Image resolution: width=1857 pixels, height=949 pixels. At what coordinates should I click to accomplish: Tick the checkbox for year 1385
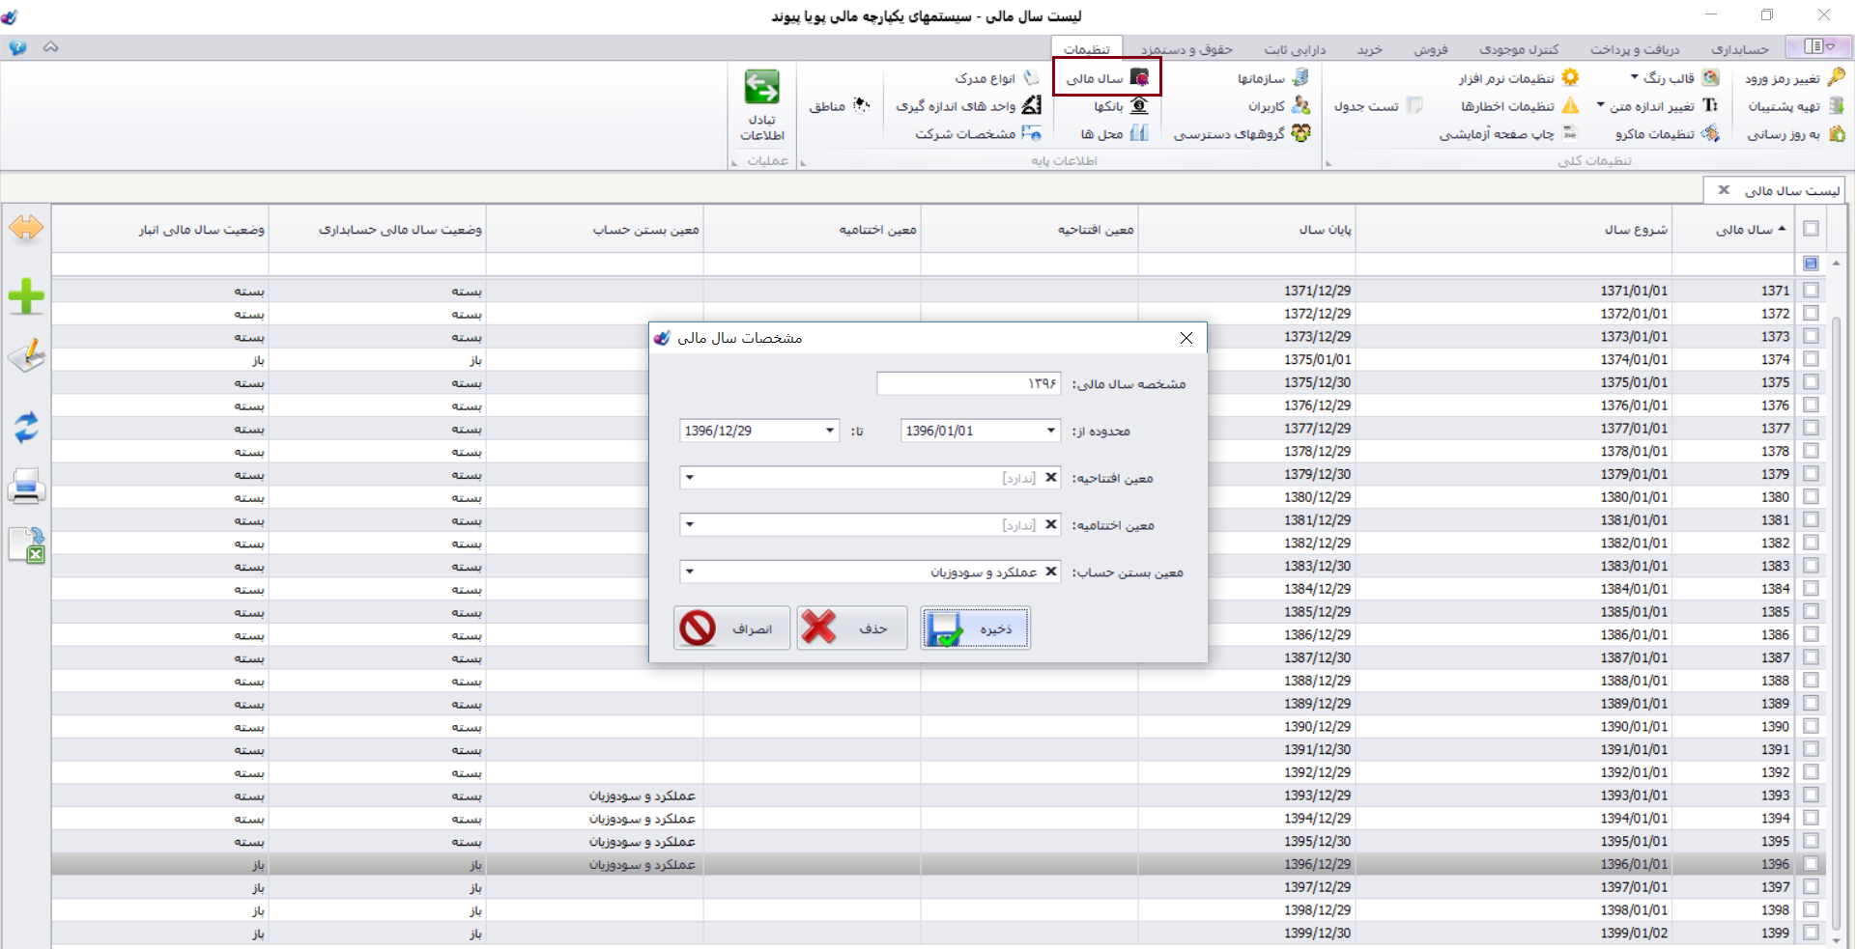(x=1811, y=612)
